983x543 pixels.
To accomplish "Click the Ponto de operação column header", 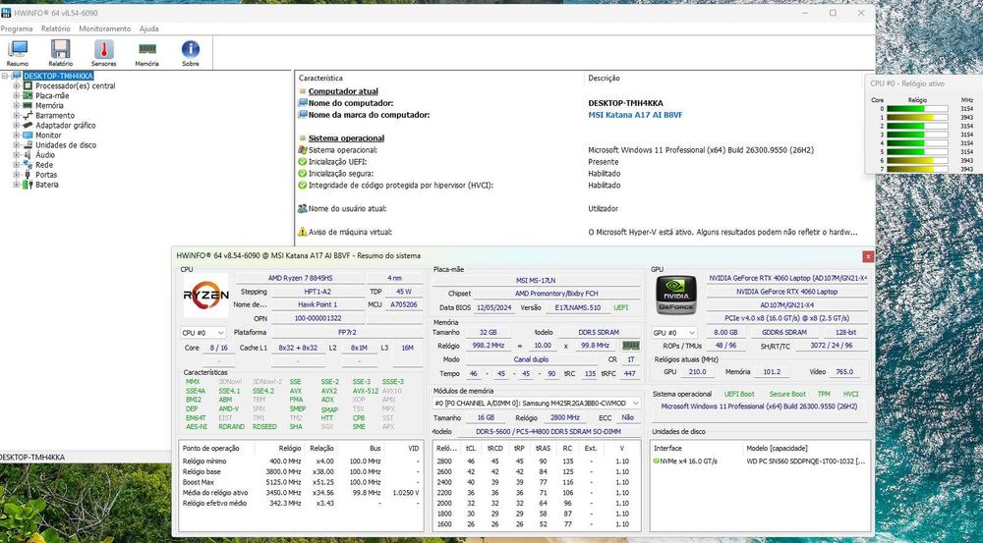I will [210, 449].
